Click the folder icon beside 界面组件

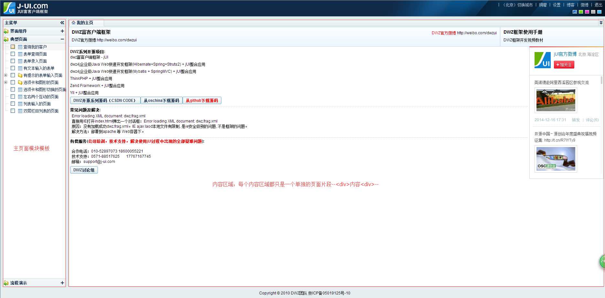pyautogui.click(x=6, y=31)
